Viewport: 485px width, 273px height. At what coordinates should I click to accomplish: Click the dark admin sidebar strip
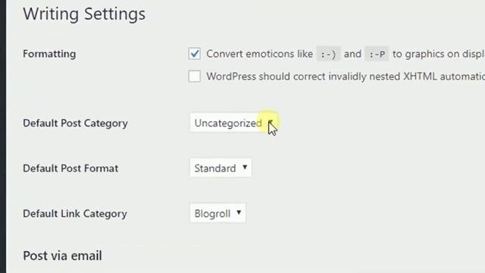pyautogui.click(x=3, y=136)
